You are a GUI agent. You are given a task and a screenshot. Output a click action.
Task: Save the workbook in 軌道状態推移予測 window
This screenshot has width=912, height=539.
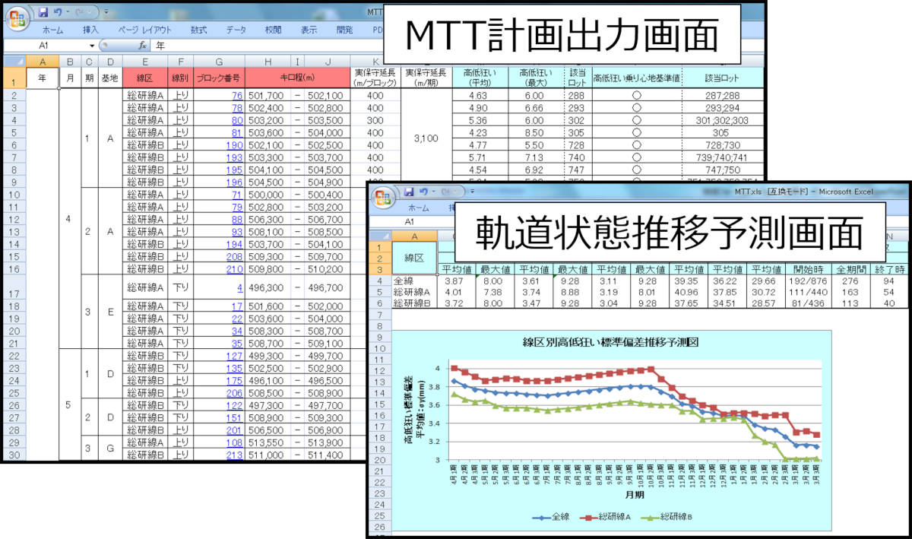408,191
